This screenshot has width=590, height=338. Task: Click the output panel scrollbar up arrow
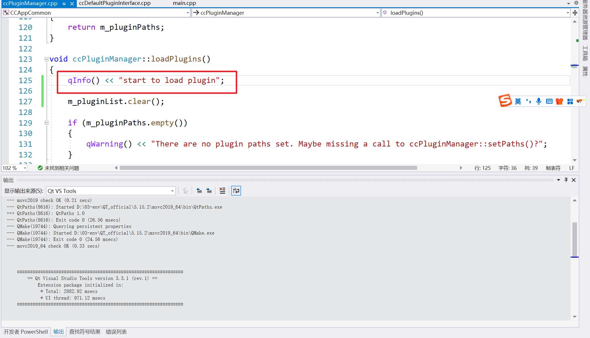tap(575, 200)
